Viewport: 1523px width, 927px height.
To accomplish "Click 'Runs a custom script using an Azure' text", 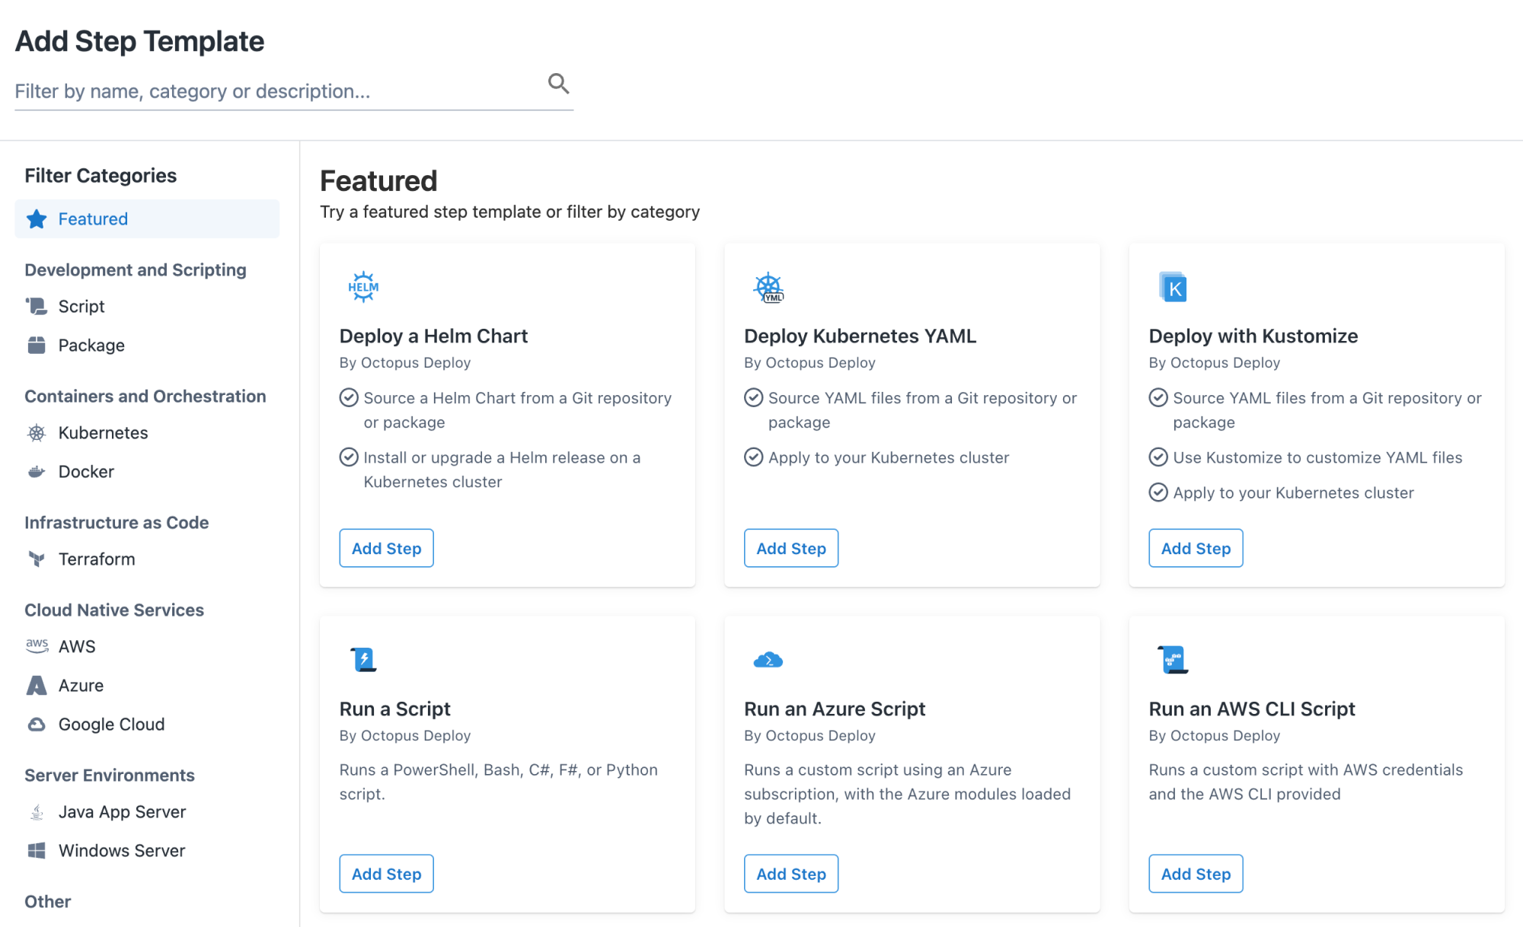I will point(908,794).
